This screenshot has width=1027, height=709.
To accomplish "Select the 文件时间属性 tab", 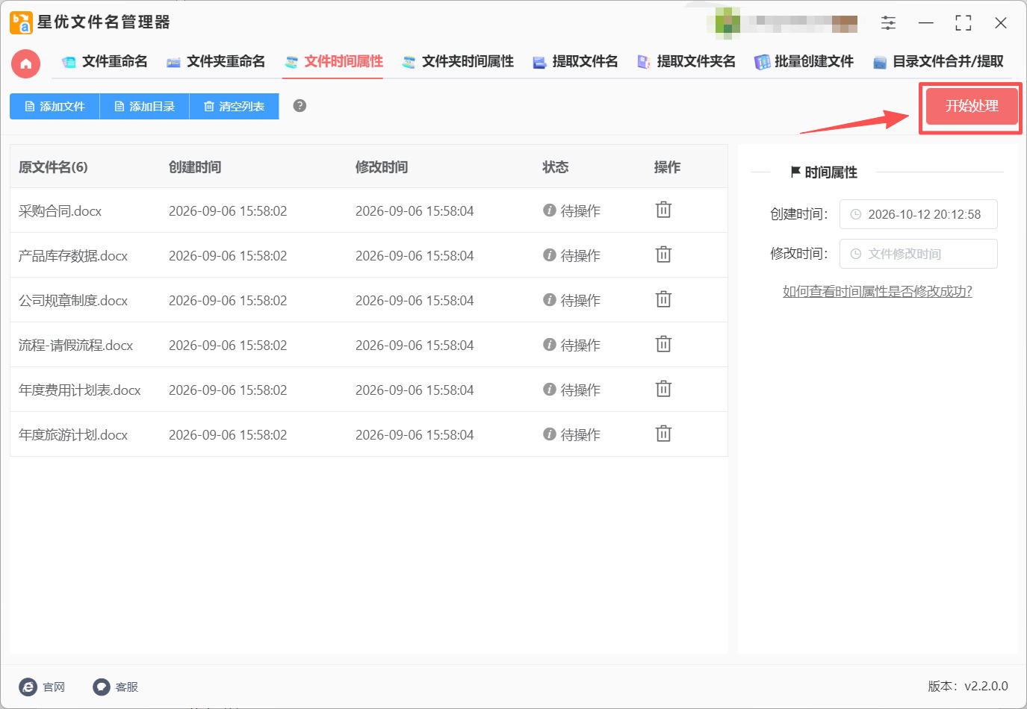I will pos(333,62).
